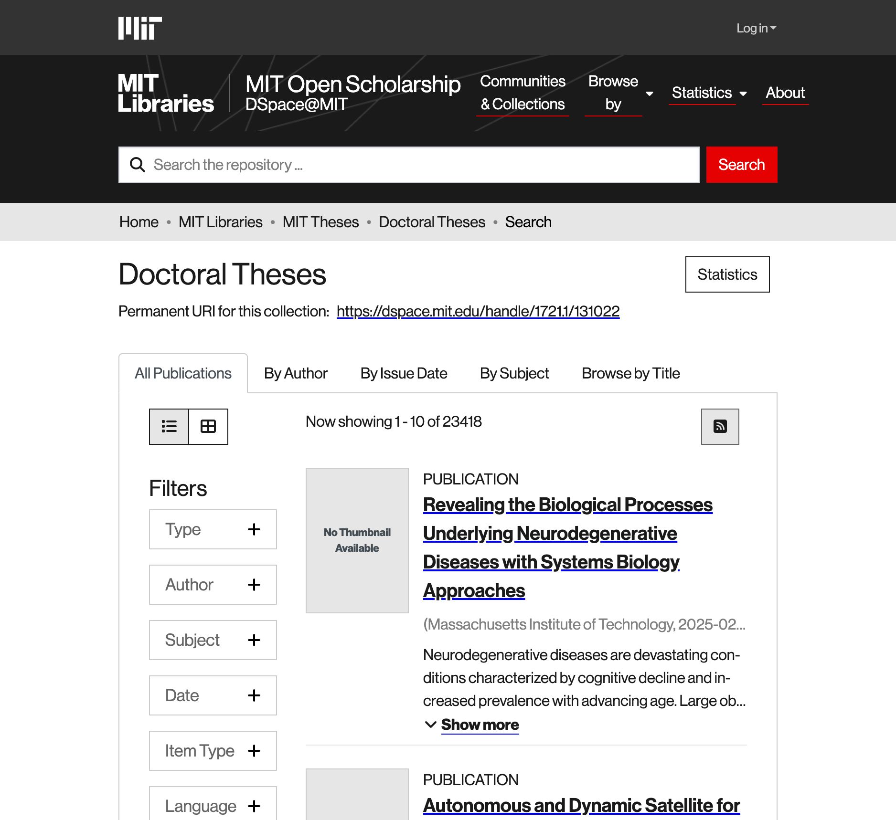The image size is (896, 820).
Task: Open the RSS feed icon button
Action: 720,426
